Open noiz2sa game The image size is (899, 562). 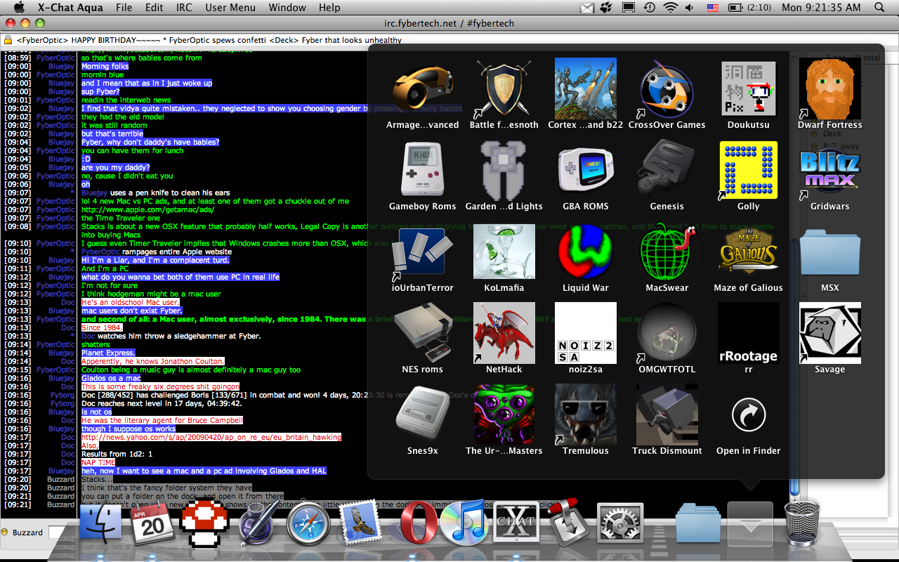[x=586, y=333]
